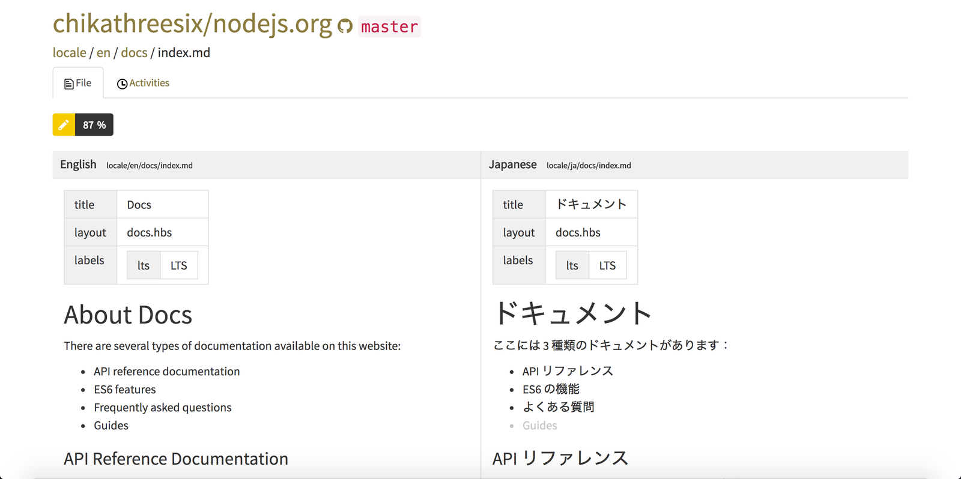Go to locale breadcrumb folder
Image resolution: width=961 pixels, height=479 pixels.
click(70, 53)
